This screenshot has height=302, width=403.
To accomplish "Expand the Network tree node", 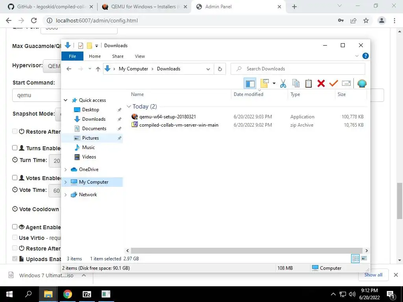I will [x=66, y=195].
